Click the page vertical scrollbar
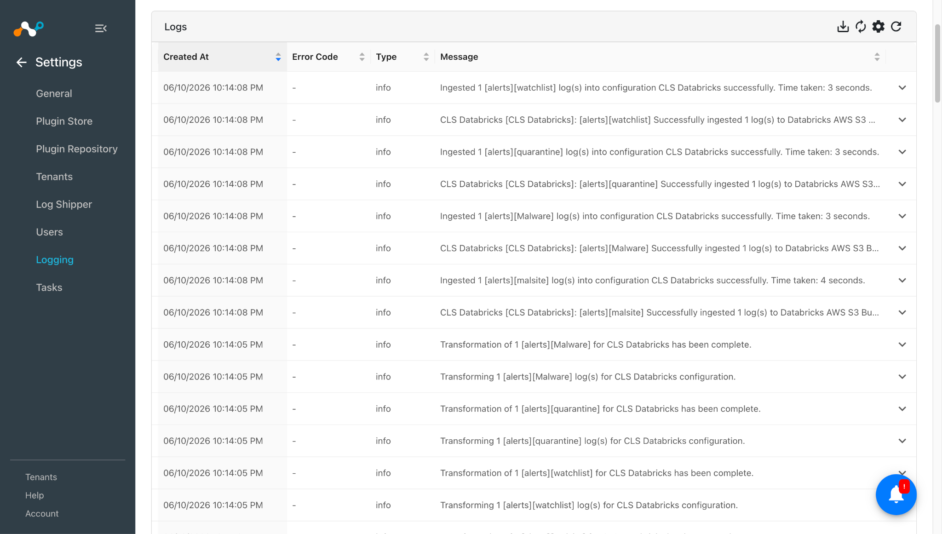This screenshot has height=534, width=942. click(x=937, y=63)
